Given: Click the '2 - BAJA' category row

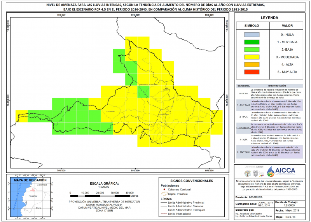Looking at the screenshot, I should click(x=269, y=117).
